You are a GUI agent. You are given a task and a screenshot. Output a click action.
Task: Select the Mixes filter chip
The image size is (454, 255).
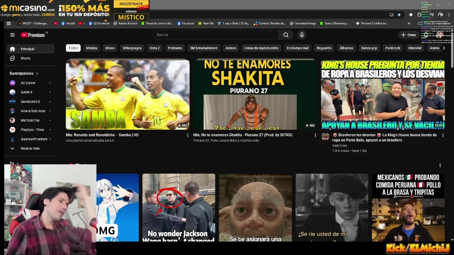110,48
